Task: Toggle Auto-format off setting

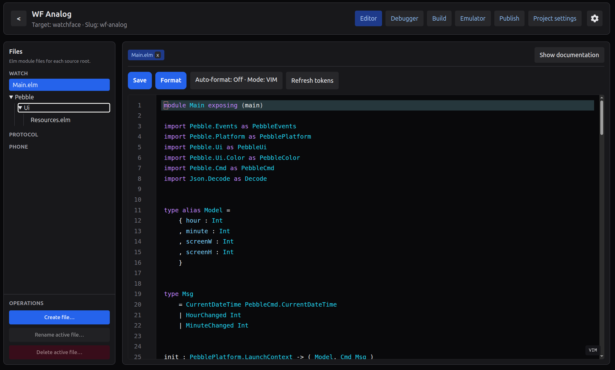Action: tap(236, 80)
